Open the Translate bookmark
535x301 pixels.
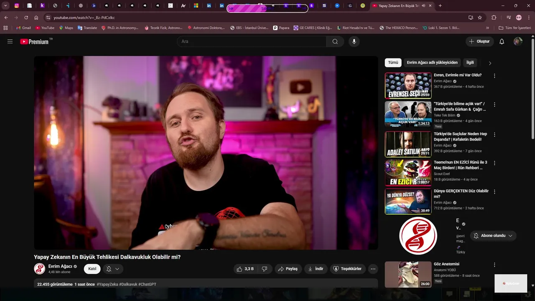pyautogui.click(x=87, y=28)
